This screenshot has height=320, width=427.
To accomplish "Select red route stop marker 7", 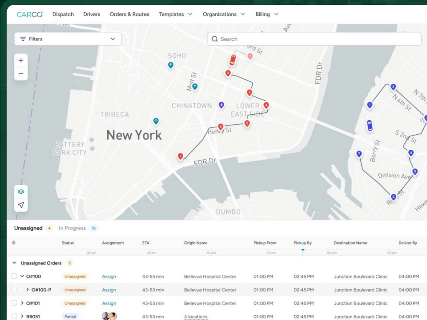I will click(180, 157).
